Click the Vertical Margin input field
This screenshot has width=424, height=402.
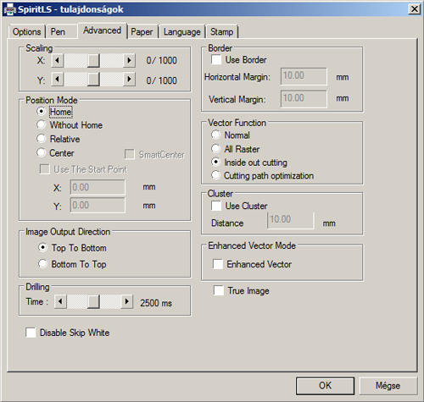(304, 99)
